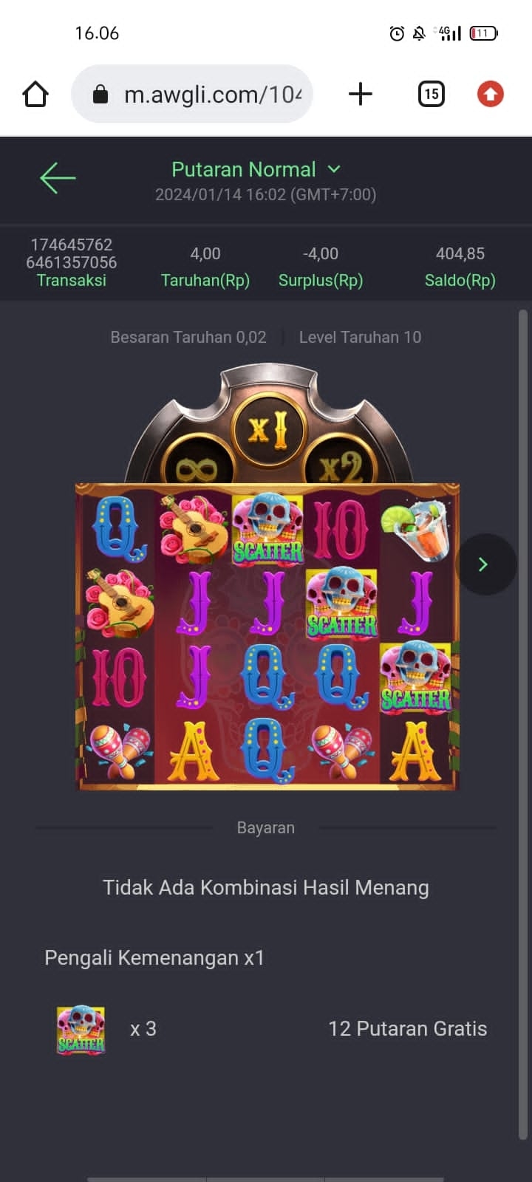Screen dimensions: 532x1182
Task: Open the tab switcher showing 15
Action: pos(432,94)
